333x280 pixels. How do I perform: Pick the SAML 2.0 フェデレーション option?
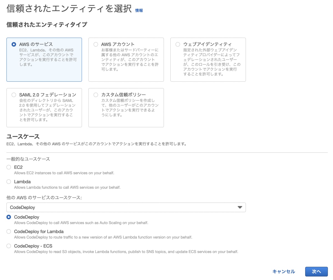[14, 95]
